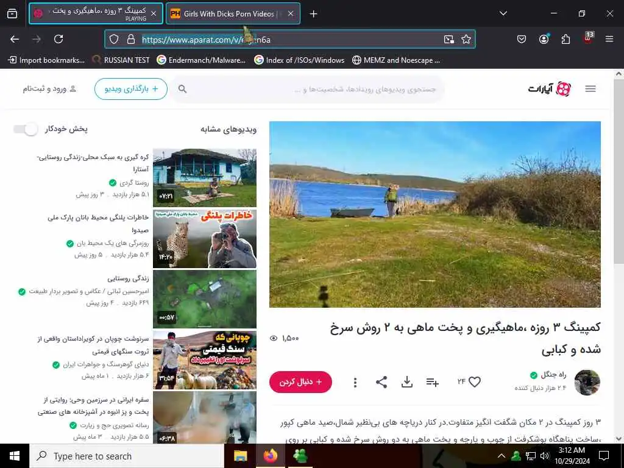Open more options three-dot menu
The width and height of the screenshot is (624, 468).
[x=355, y=382]
